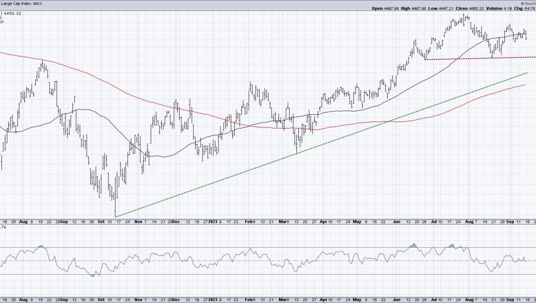
Task: Select Nov on the indicator panel date axis
Action: pyautogui.click(x=138, y=299)
